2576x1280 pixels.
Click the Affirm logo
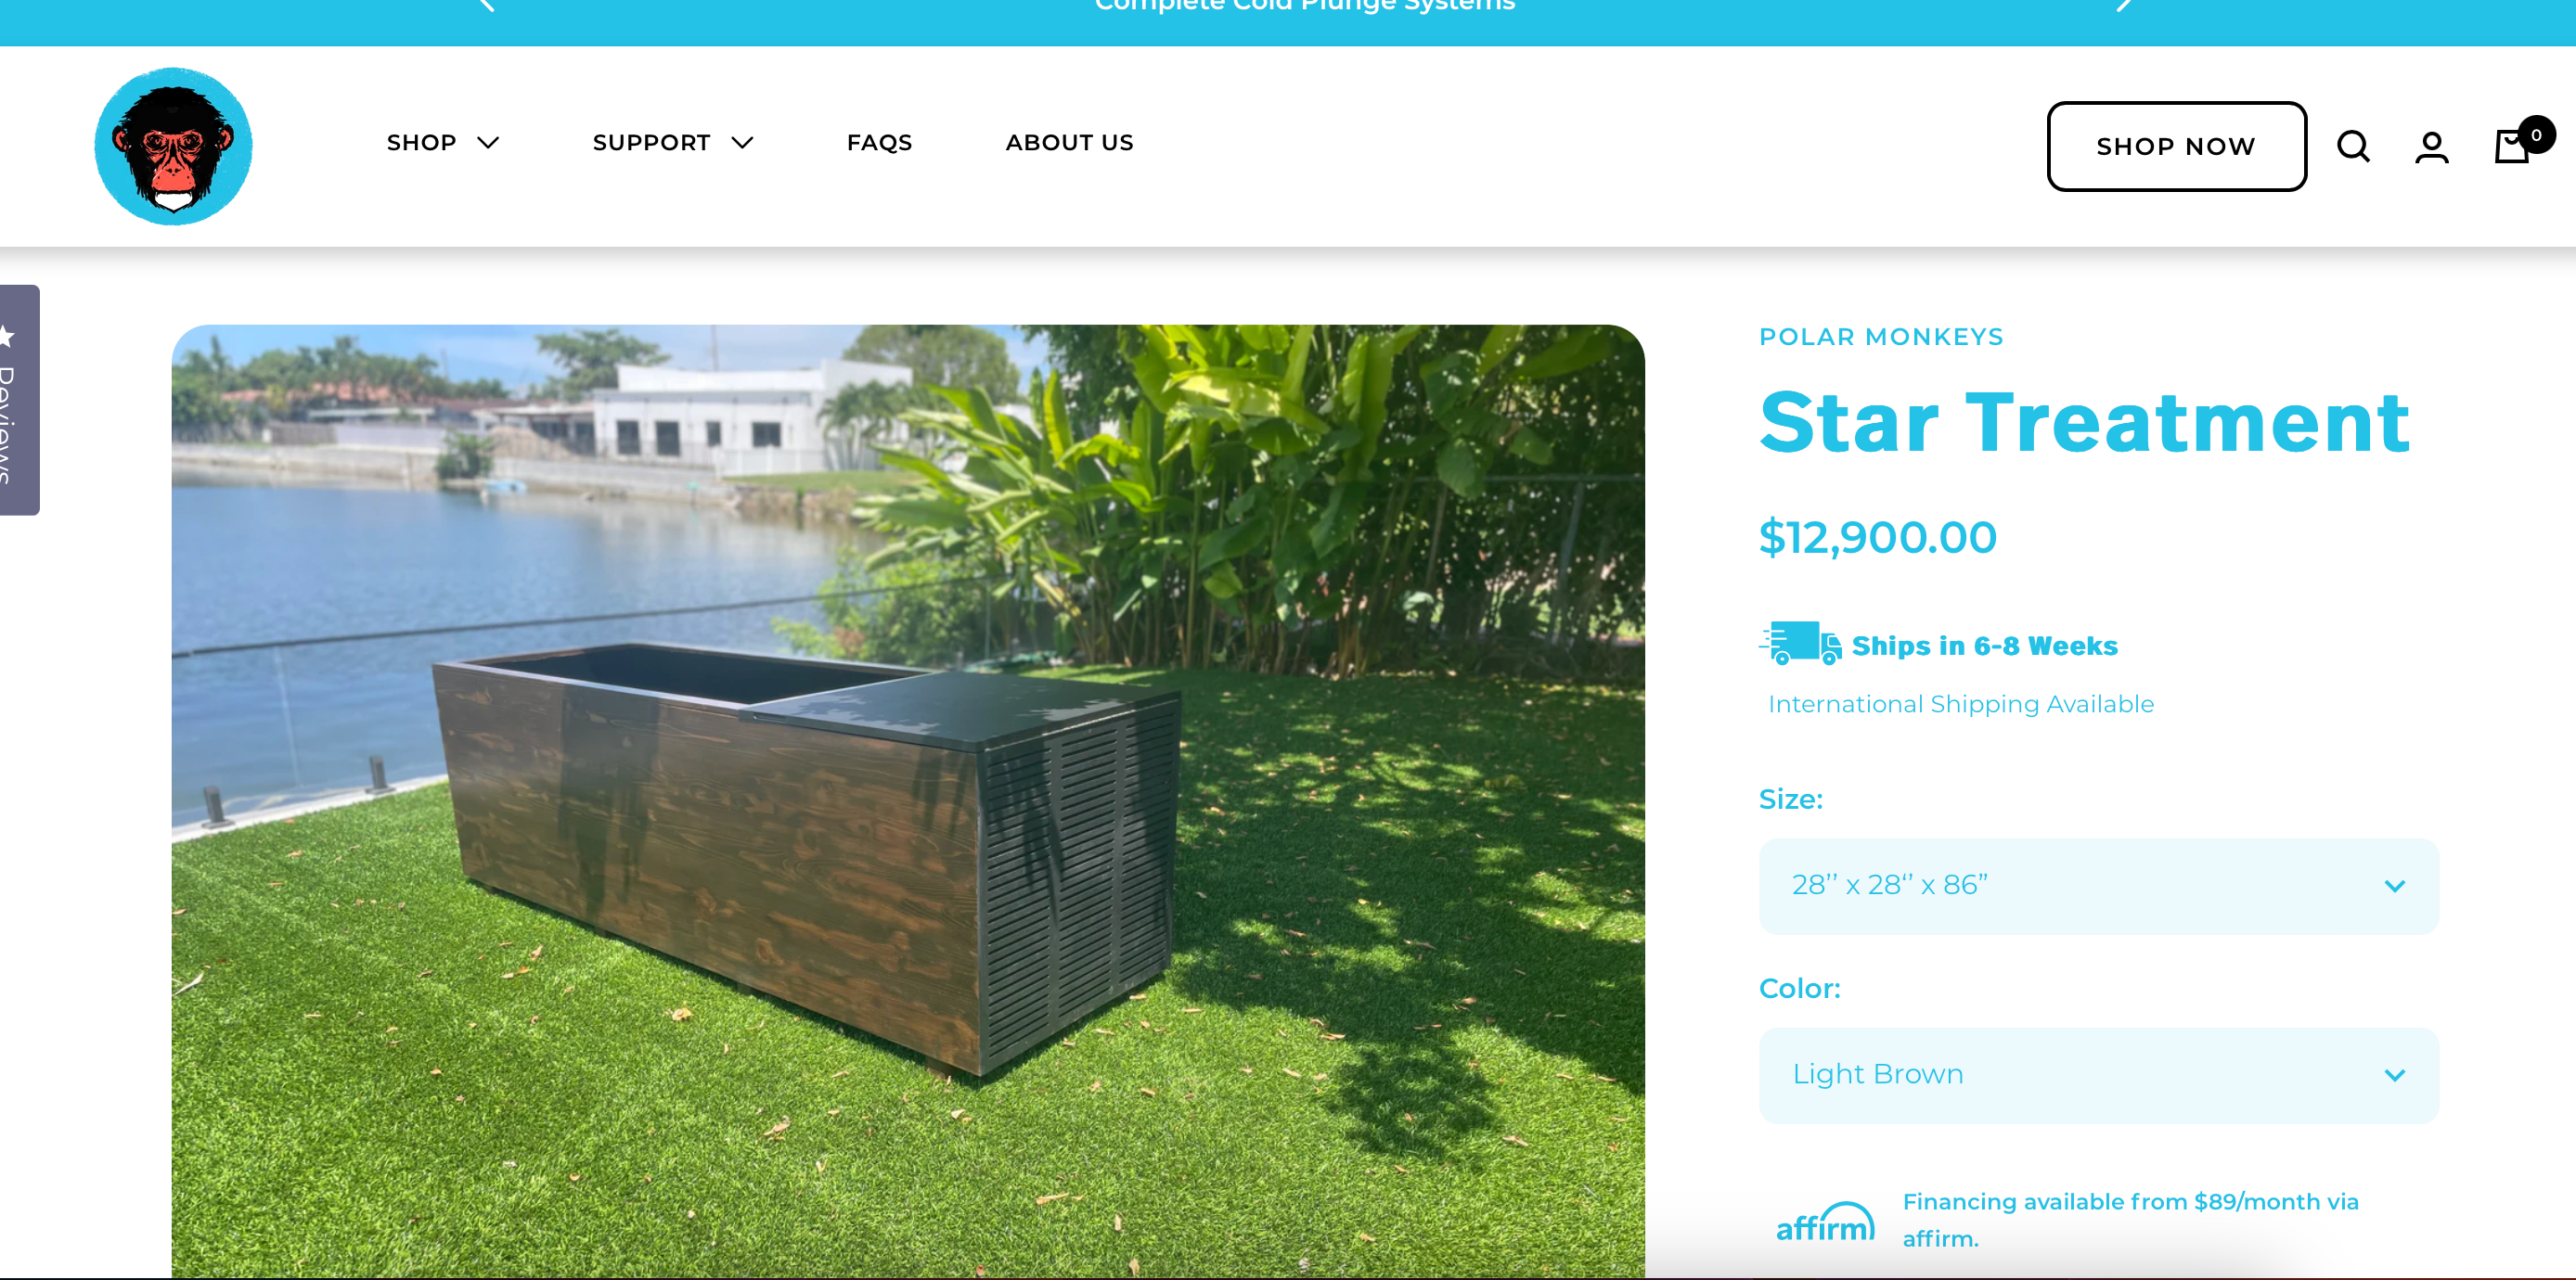coord(1825,1221)
